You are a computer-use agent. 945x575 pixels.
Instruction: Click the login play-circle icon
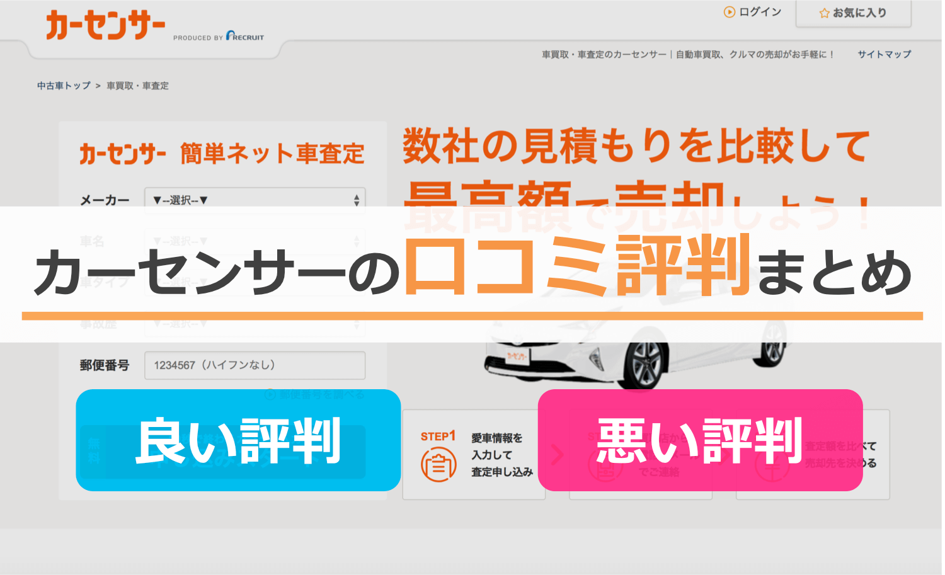(730, 12)
